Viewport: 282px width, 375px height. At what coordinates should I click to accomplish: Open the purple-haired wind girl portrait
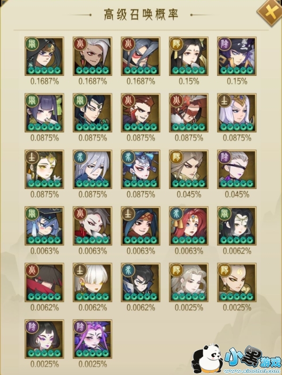[x=44, y=113]
